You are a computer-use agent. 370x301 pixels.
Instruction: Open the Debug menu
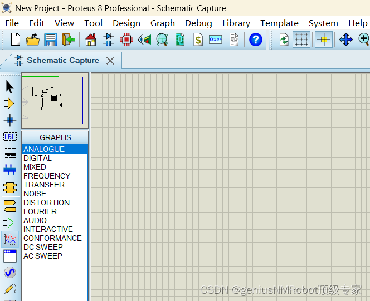(198, 23)
